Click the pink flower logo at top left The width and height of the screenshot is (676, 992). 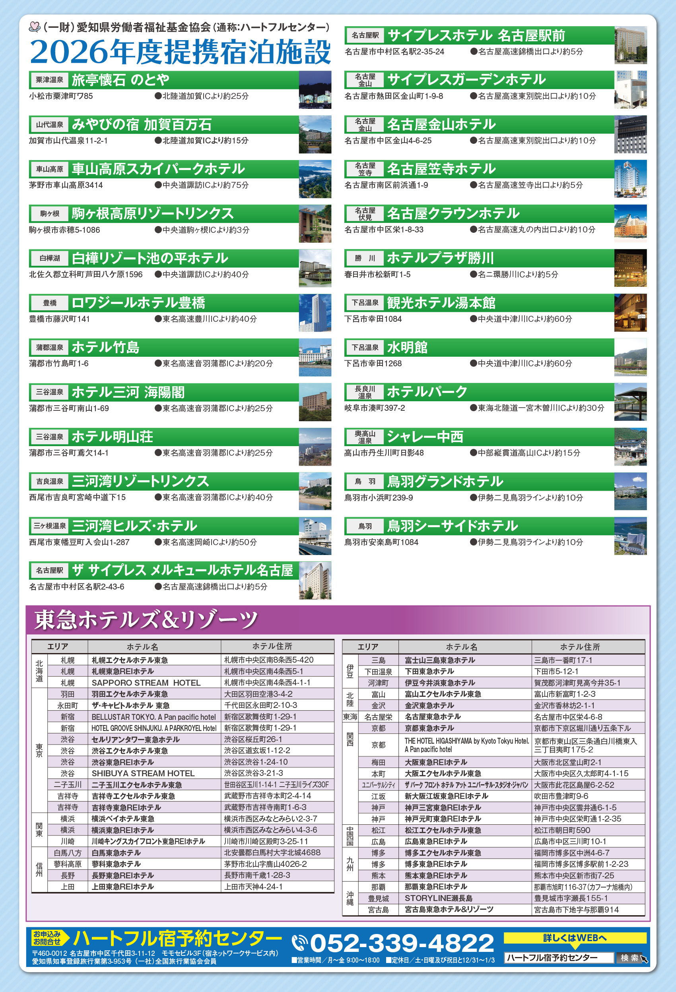(x=34, y=27)
